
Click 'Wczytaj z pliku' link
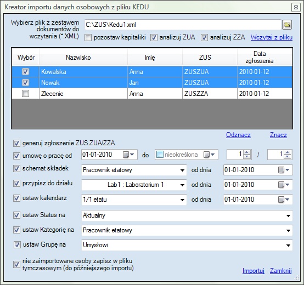click(272, 37)
